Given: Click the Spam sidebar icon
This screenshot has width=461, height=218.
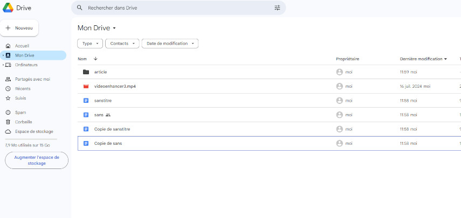Looking at the screenshot, I should pyautogui.click(x=8, y=112).
